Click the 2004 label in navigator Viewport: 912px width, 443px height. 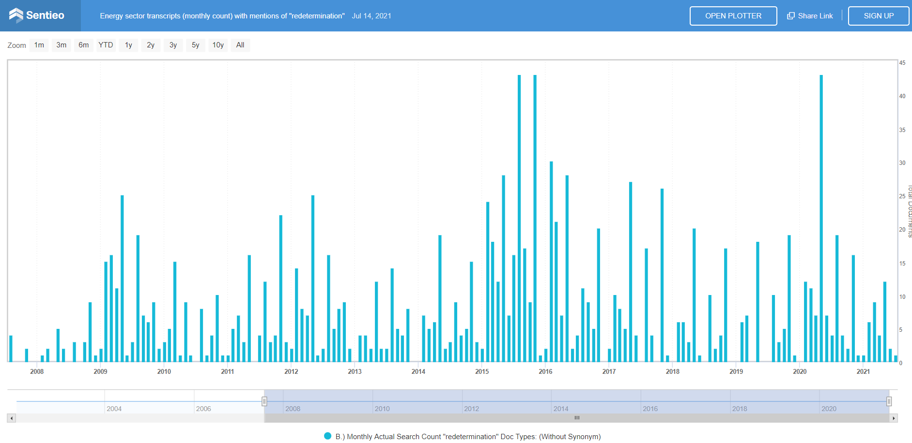[x=114, y=409]
